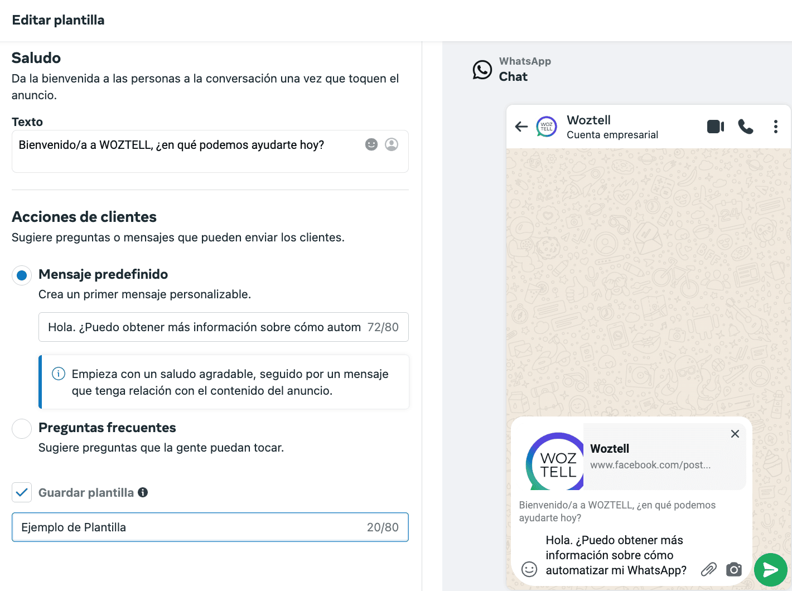
Task: Click the 'Cuenta empresarial' label
Action: [612, 135]
